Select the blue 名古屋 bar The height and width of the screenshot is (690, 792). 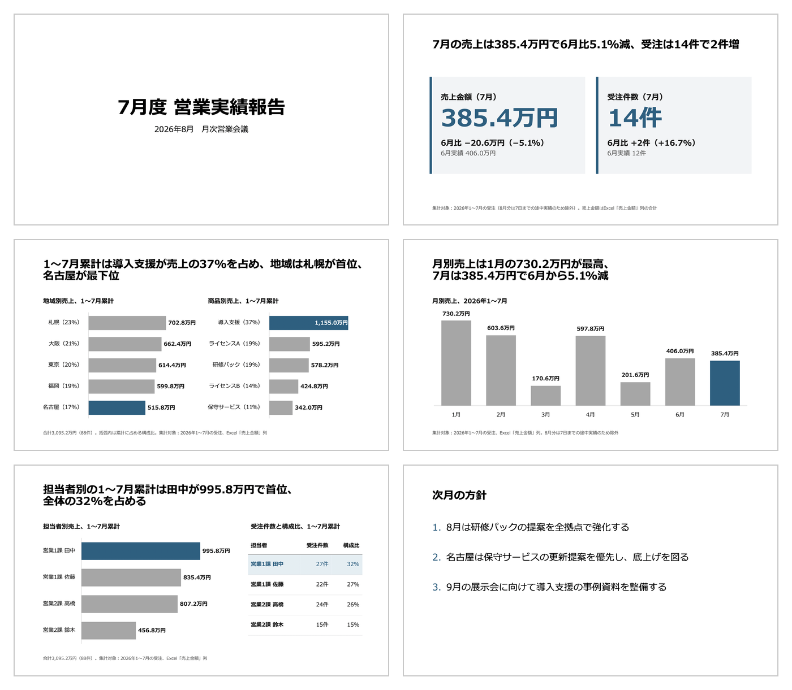[117, 407]
